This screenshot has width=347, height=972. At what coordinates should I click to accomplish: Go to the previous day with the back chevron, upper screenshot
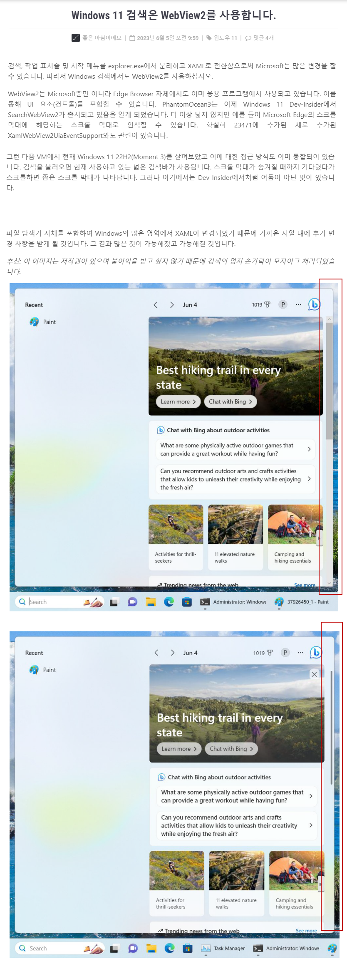(x=155, y=305)
